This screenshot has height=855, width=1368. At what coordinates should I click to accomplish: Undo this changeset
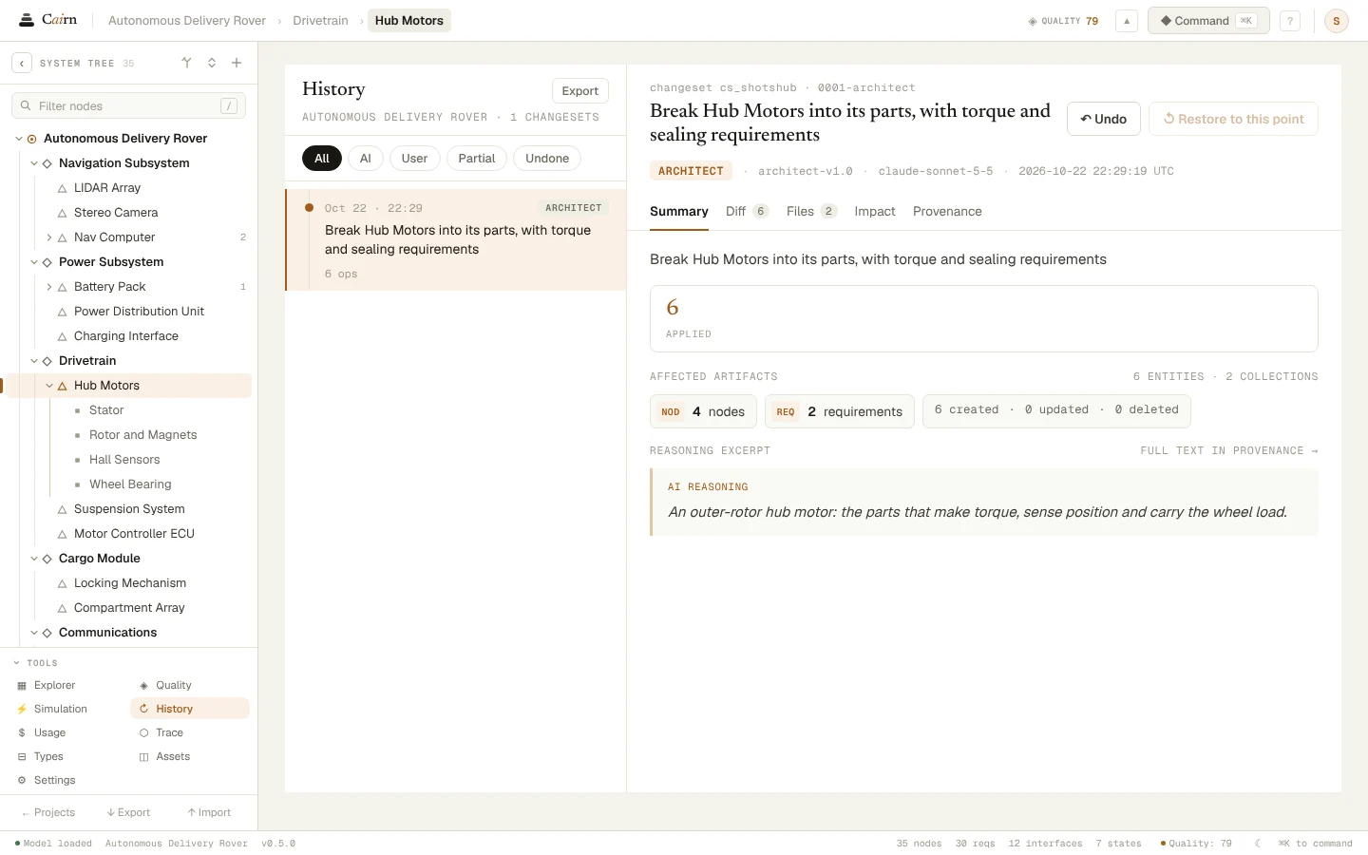1104,119
